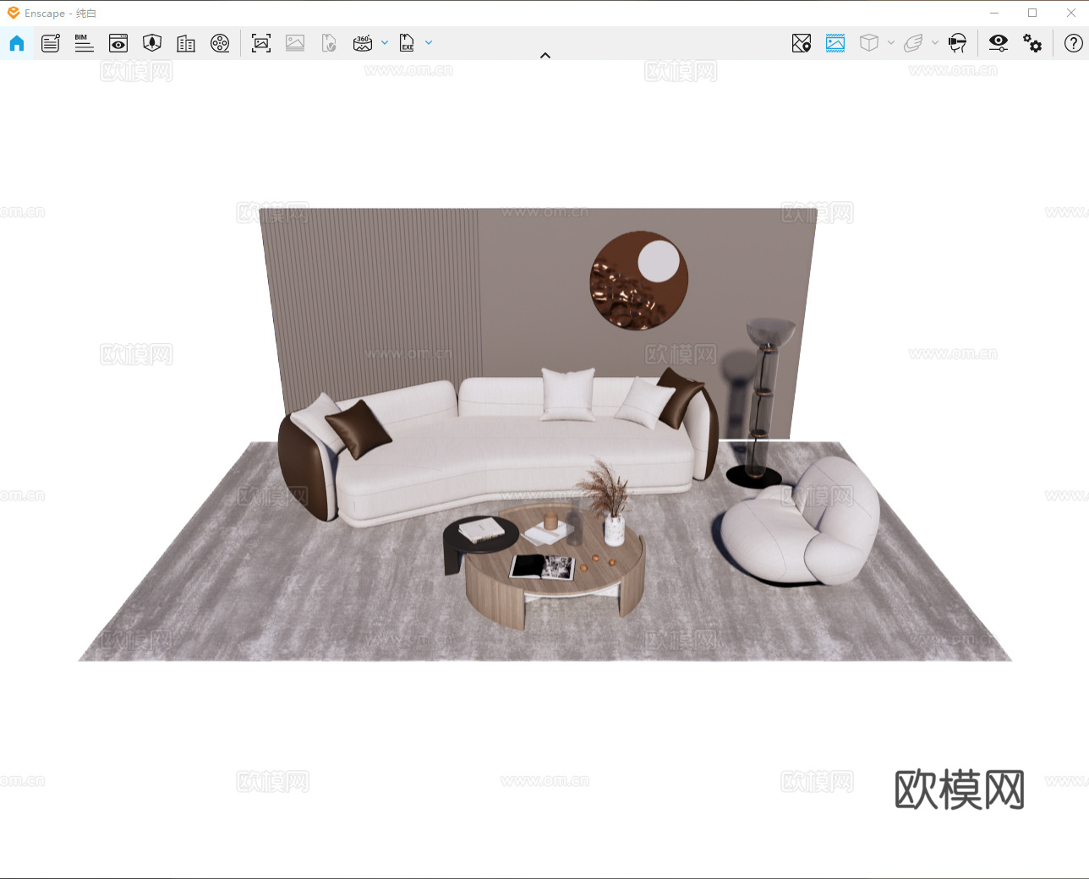This screenshot has width=1089, height=879.
Task: Toggle the minimap location icon
Action: pos(802,43)
